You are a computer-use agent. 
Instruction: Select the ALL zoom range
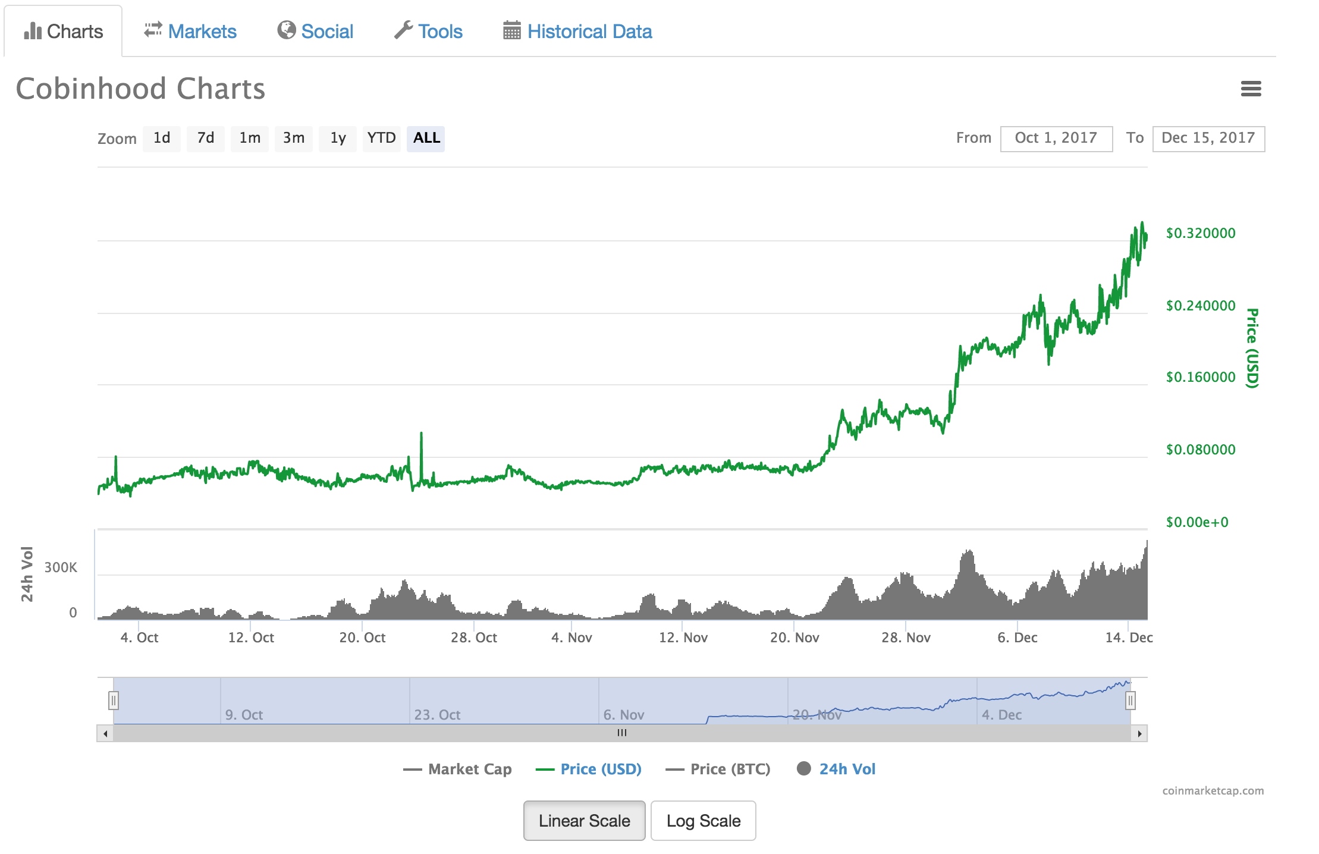tap(426, 139)
